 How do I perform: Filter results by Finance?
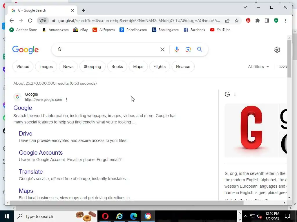[x=183, y=66]
